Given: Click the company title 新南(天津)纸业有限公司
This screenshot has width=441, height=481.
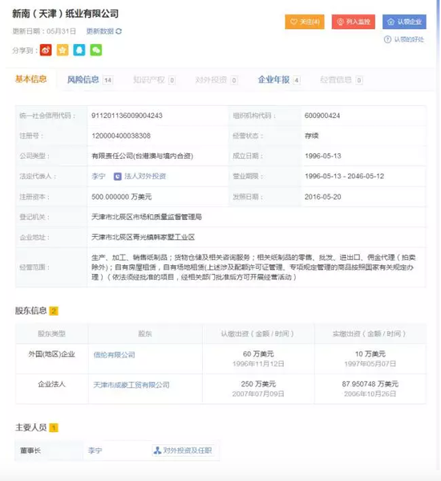Looking at the screenshot, I should tap(65, 14).
